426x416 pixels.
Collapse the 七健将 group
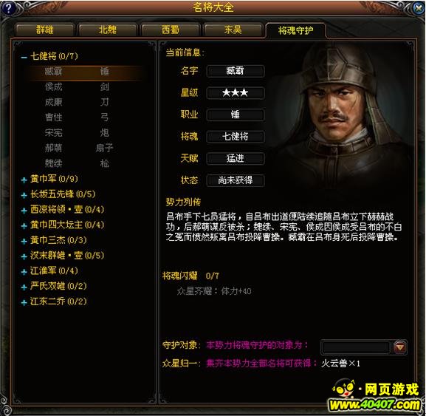[x=24, y=57]
